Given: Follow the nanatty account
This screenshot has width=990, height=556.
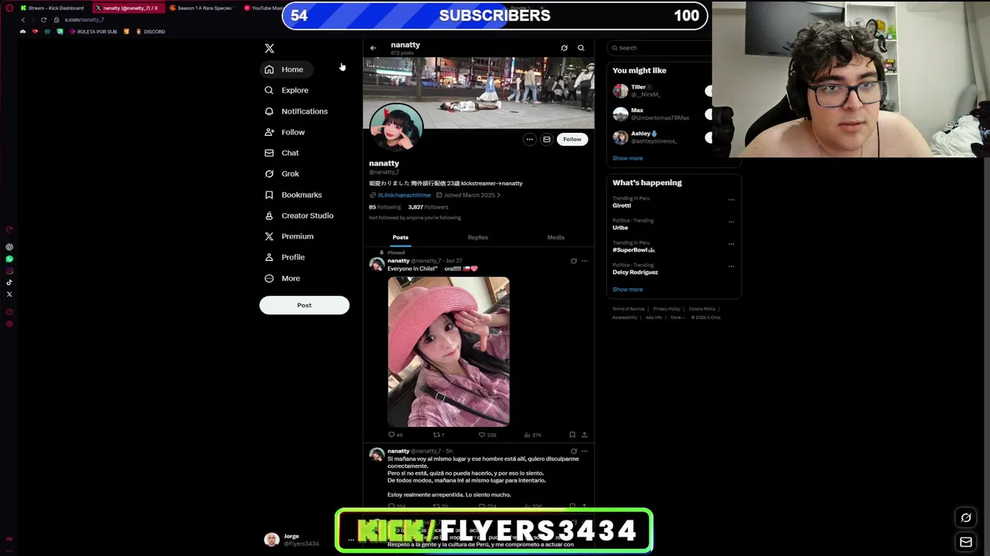Looking at the screenshot, I should click(572, 139).
